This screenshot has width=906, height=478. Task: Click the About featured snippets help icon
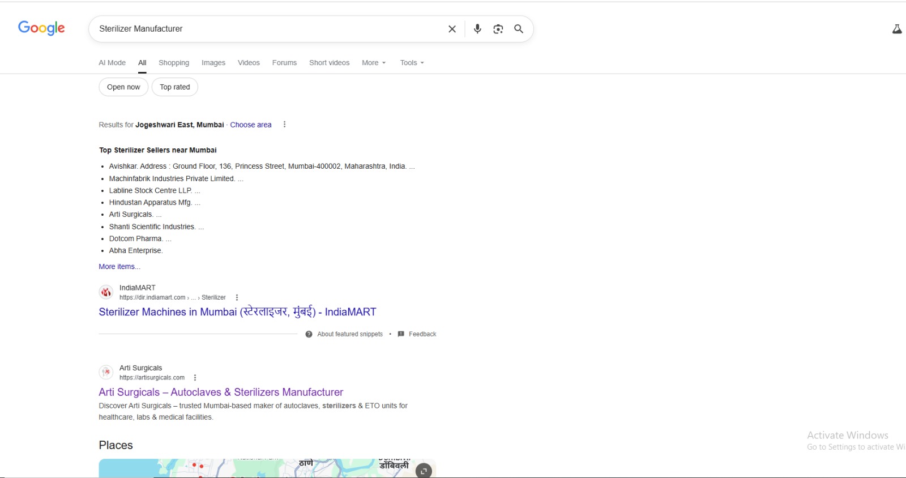pos(309,334)
